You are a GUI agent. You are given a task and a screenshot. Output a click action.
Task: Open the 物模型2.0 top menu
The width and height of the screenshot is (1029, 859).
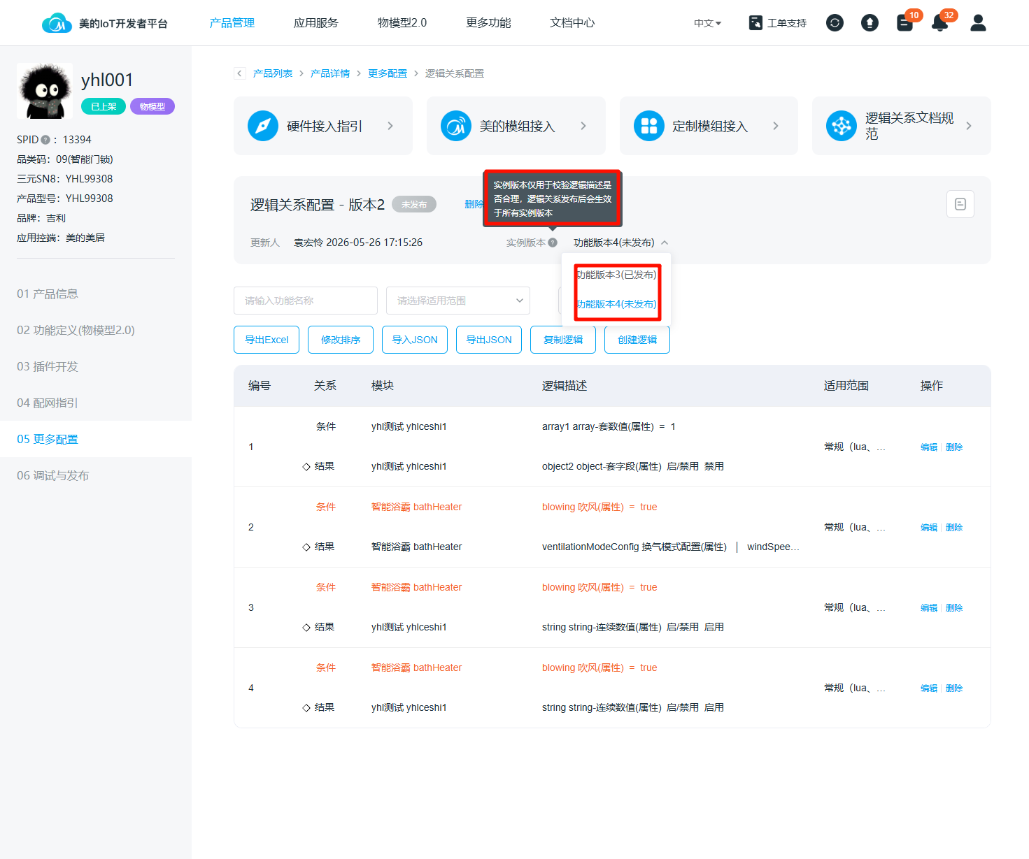coord(402,23)
